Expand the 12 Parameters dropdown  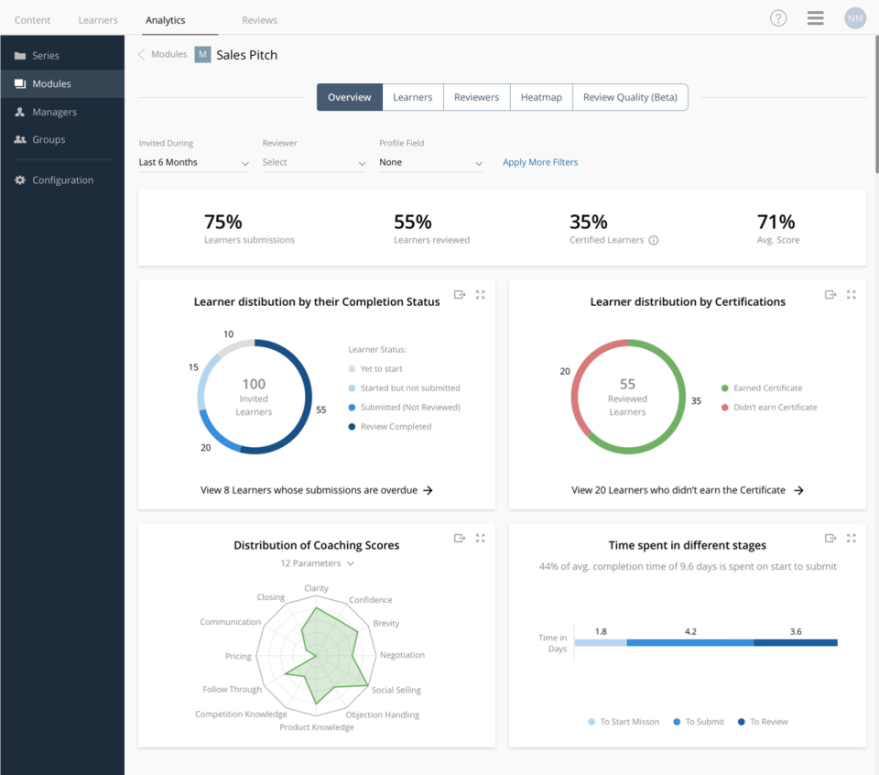pyautogui.click(x=317, y=562)
